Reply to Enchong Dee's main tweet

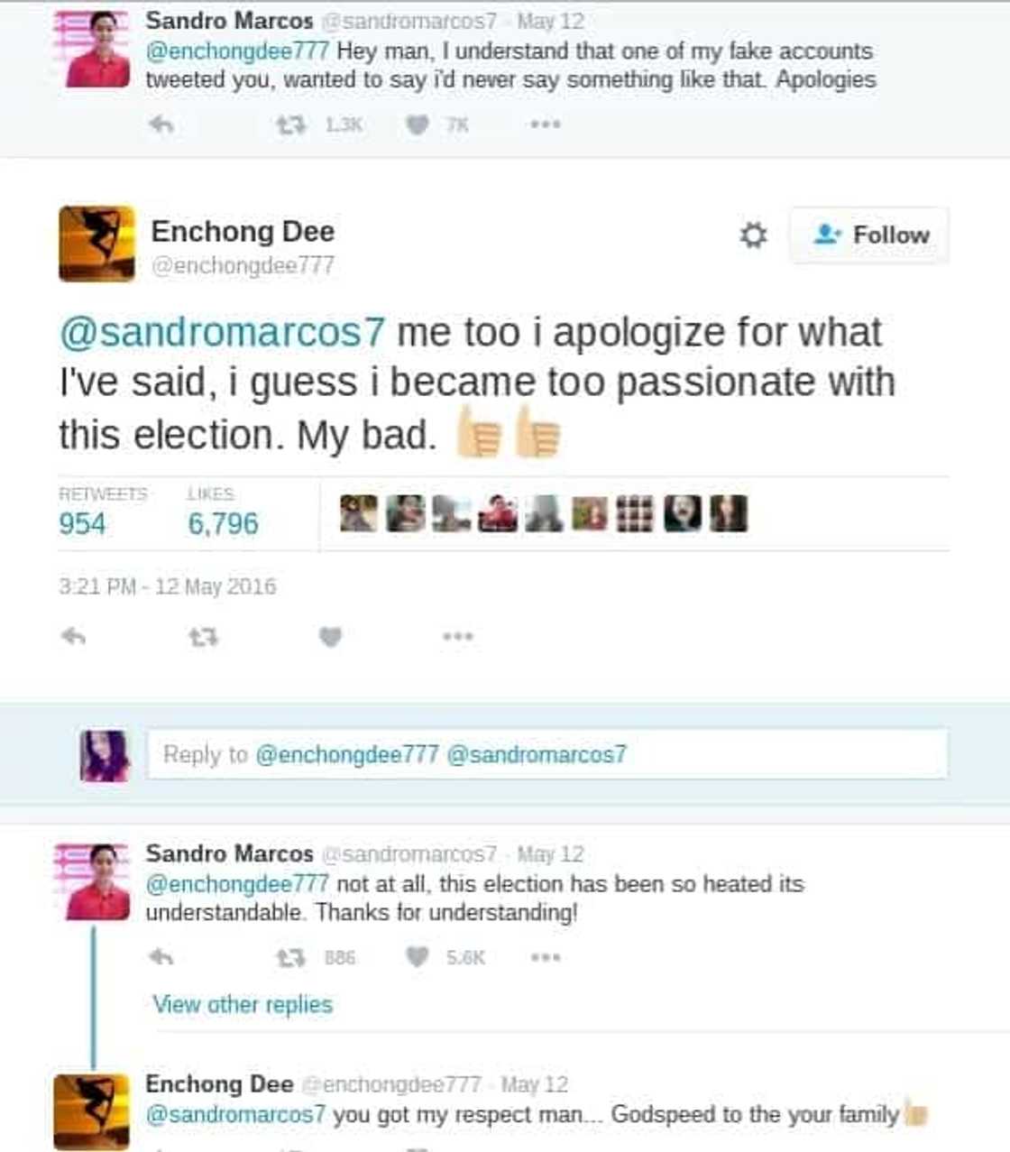pos(73,637)
